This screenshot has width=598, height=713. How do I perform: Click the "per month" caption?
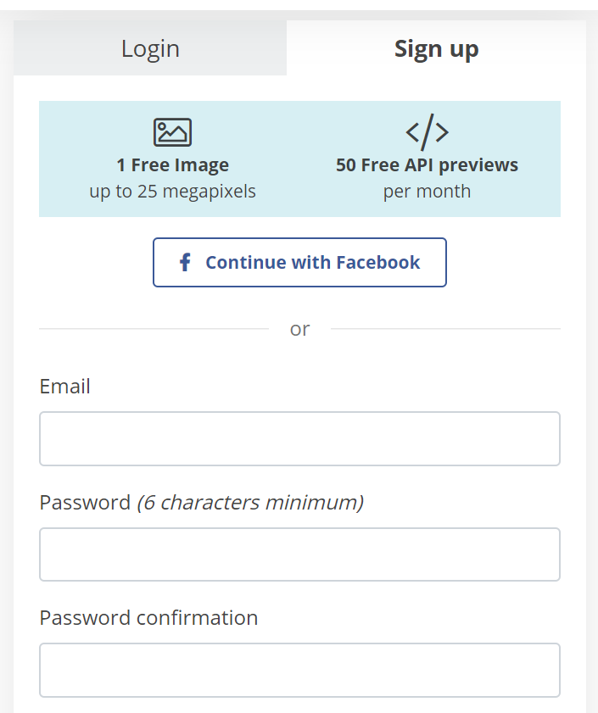[x=427, y=192]
